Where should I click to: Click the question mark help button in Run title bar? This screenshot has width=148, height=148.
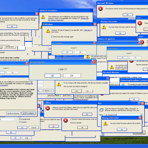tap(139, 103)
